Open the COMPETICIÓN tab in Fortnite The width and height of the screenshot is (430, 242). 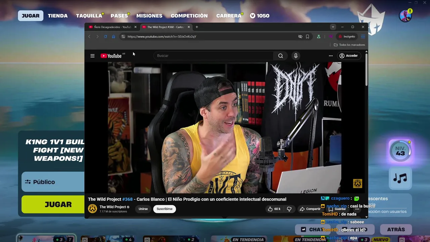tap(189, 16)
